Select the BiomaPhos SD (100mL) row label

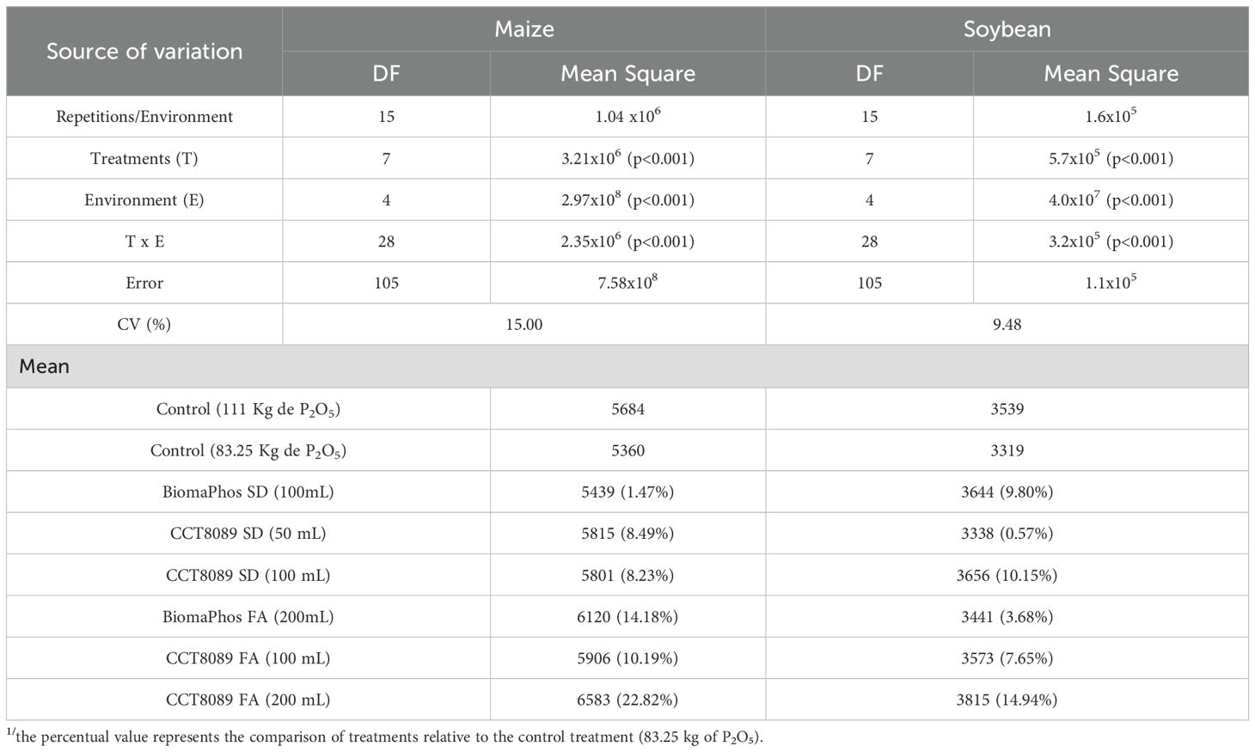pos(248,492)
